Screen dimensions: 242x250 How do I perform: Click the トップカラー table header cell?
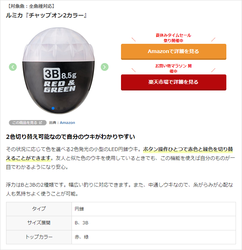(x=39, y=237)
